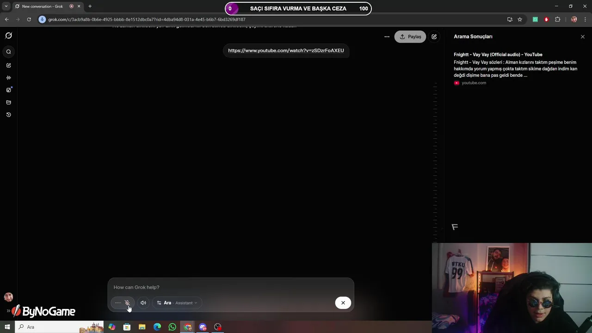Open the three-dots conversation options menu
This screenshot has width=592, height=333.
[x=387, y=37]
